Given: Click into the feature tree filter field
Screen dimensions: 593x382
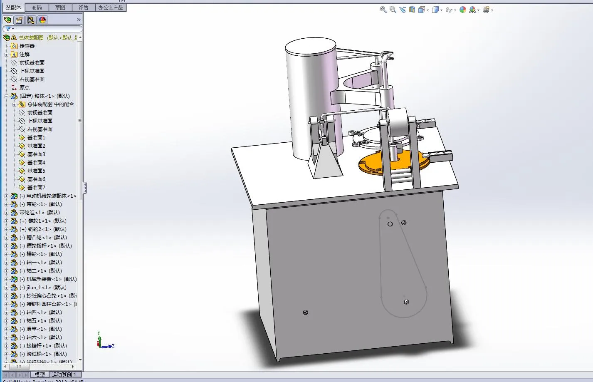Looking at the screenshot, I should coord(42,29).
